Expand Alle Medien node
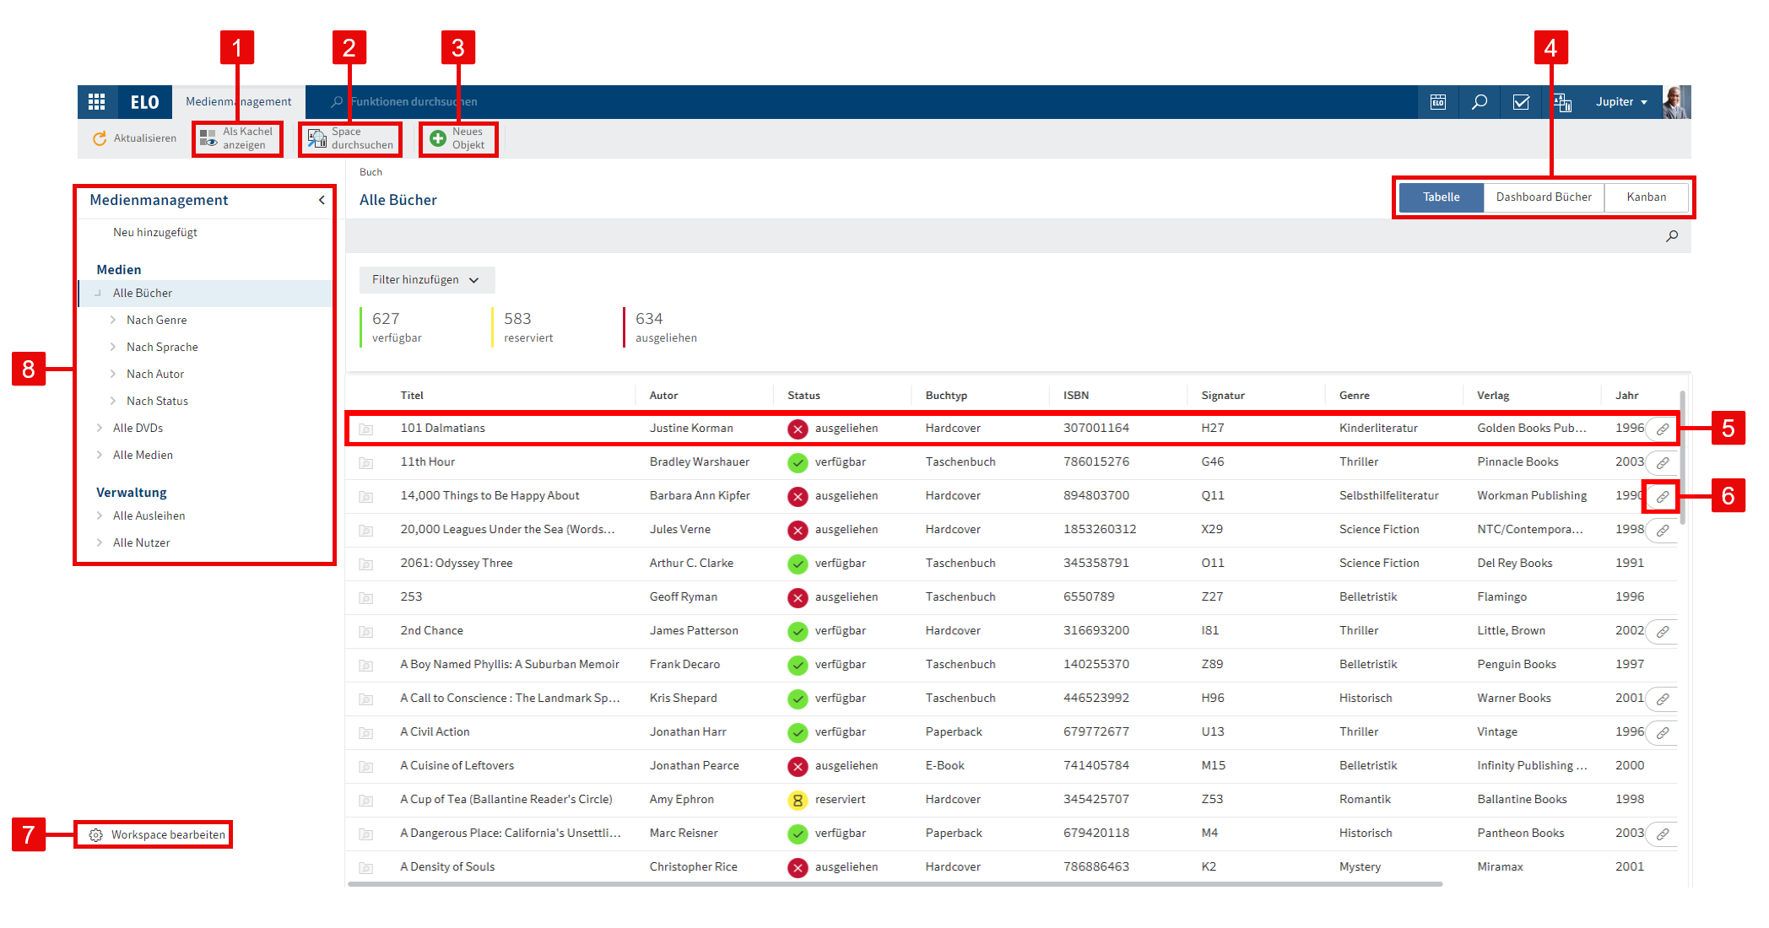Viewport: 1769px width, 928px height. (100, 456)
